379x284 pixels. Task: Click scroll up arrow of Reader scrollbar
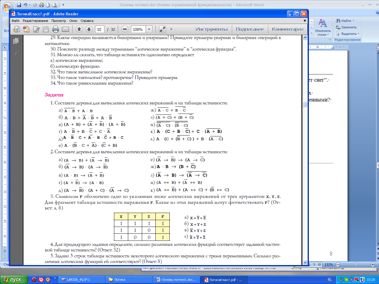click(x=305, y=37)
